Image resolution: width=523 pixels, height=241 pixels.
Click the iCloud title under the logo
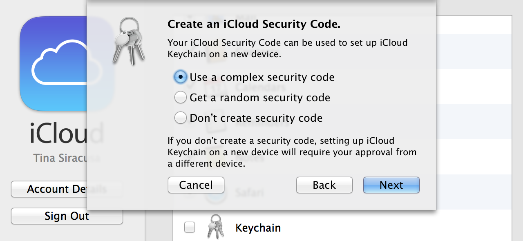[67, 134]
